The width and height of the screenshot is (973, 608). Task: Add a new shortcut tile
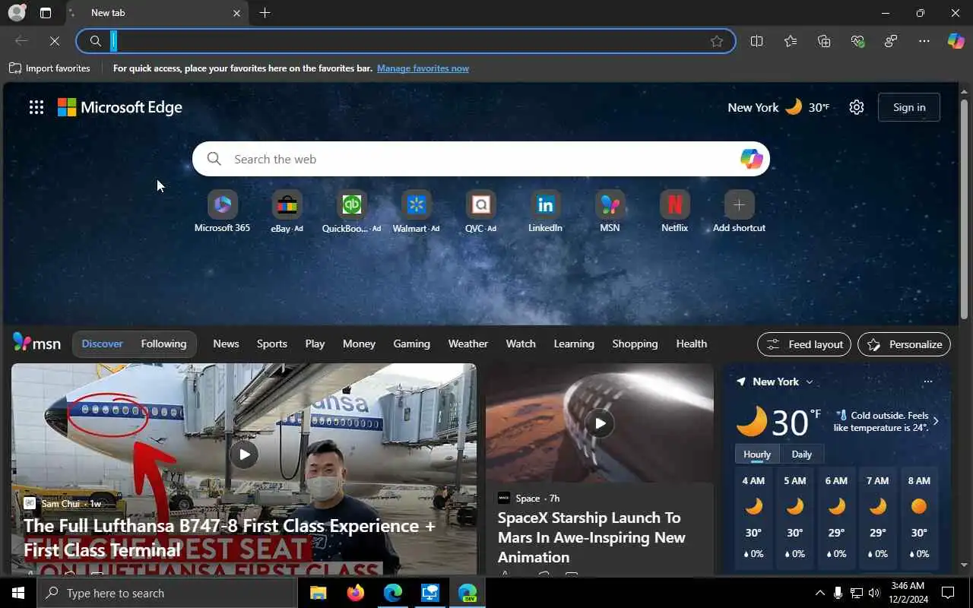739,211
